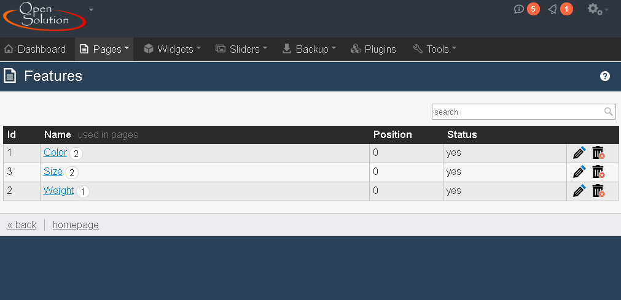Viewport: 621px width, 300px height.
Task: Open the Weight feature link
Action: [58, 190]
